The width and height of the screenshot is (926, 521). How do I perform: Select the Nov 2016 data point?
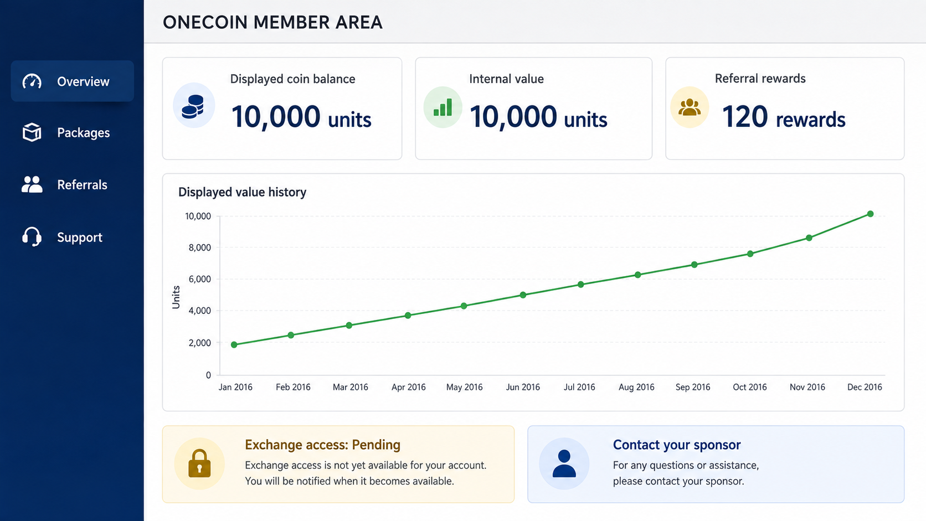point(809,238)
